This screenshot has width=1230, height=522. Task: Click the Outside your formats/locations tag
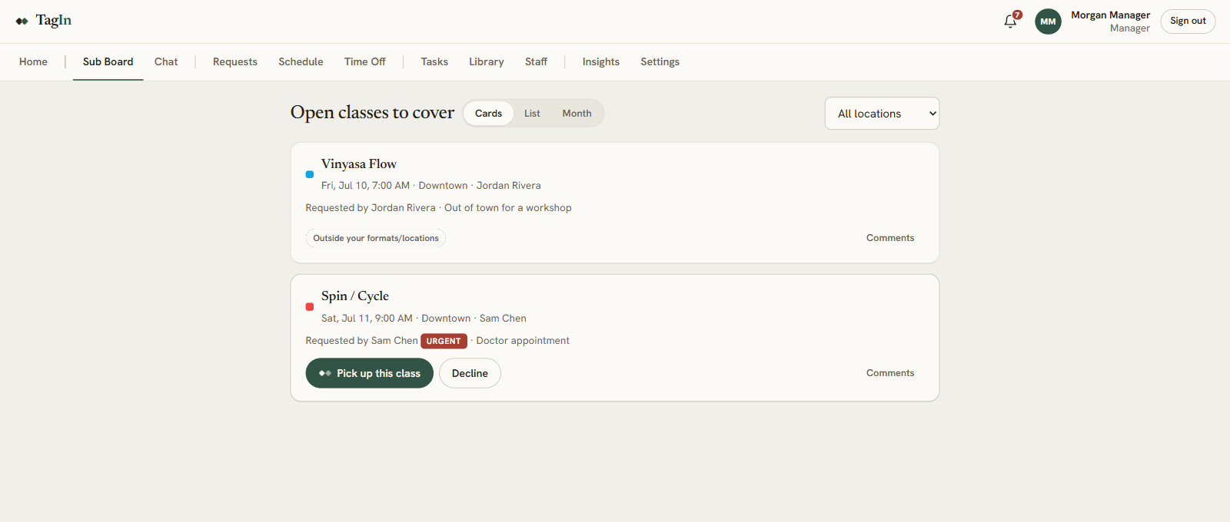coord(376,238)
